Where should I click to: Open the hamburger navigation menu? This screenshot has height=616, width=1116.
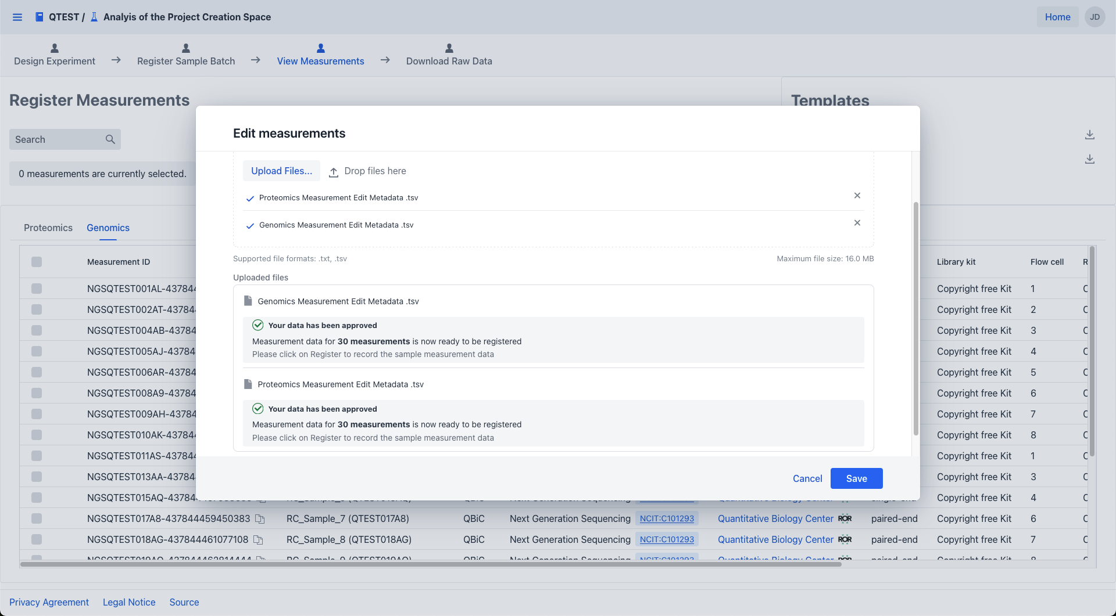tap(17, 17)
